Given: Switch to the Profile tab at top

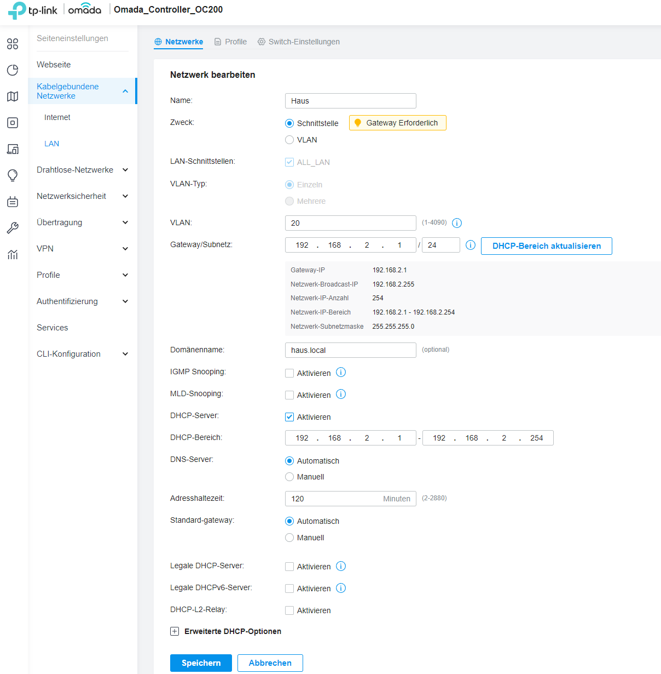Looking at the screenshot, I should [x=230, y=42].
